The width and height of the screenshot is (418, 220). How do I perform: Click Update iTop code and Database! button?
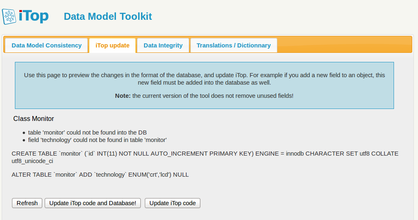click(93, 203)
